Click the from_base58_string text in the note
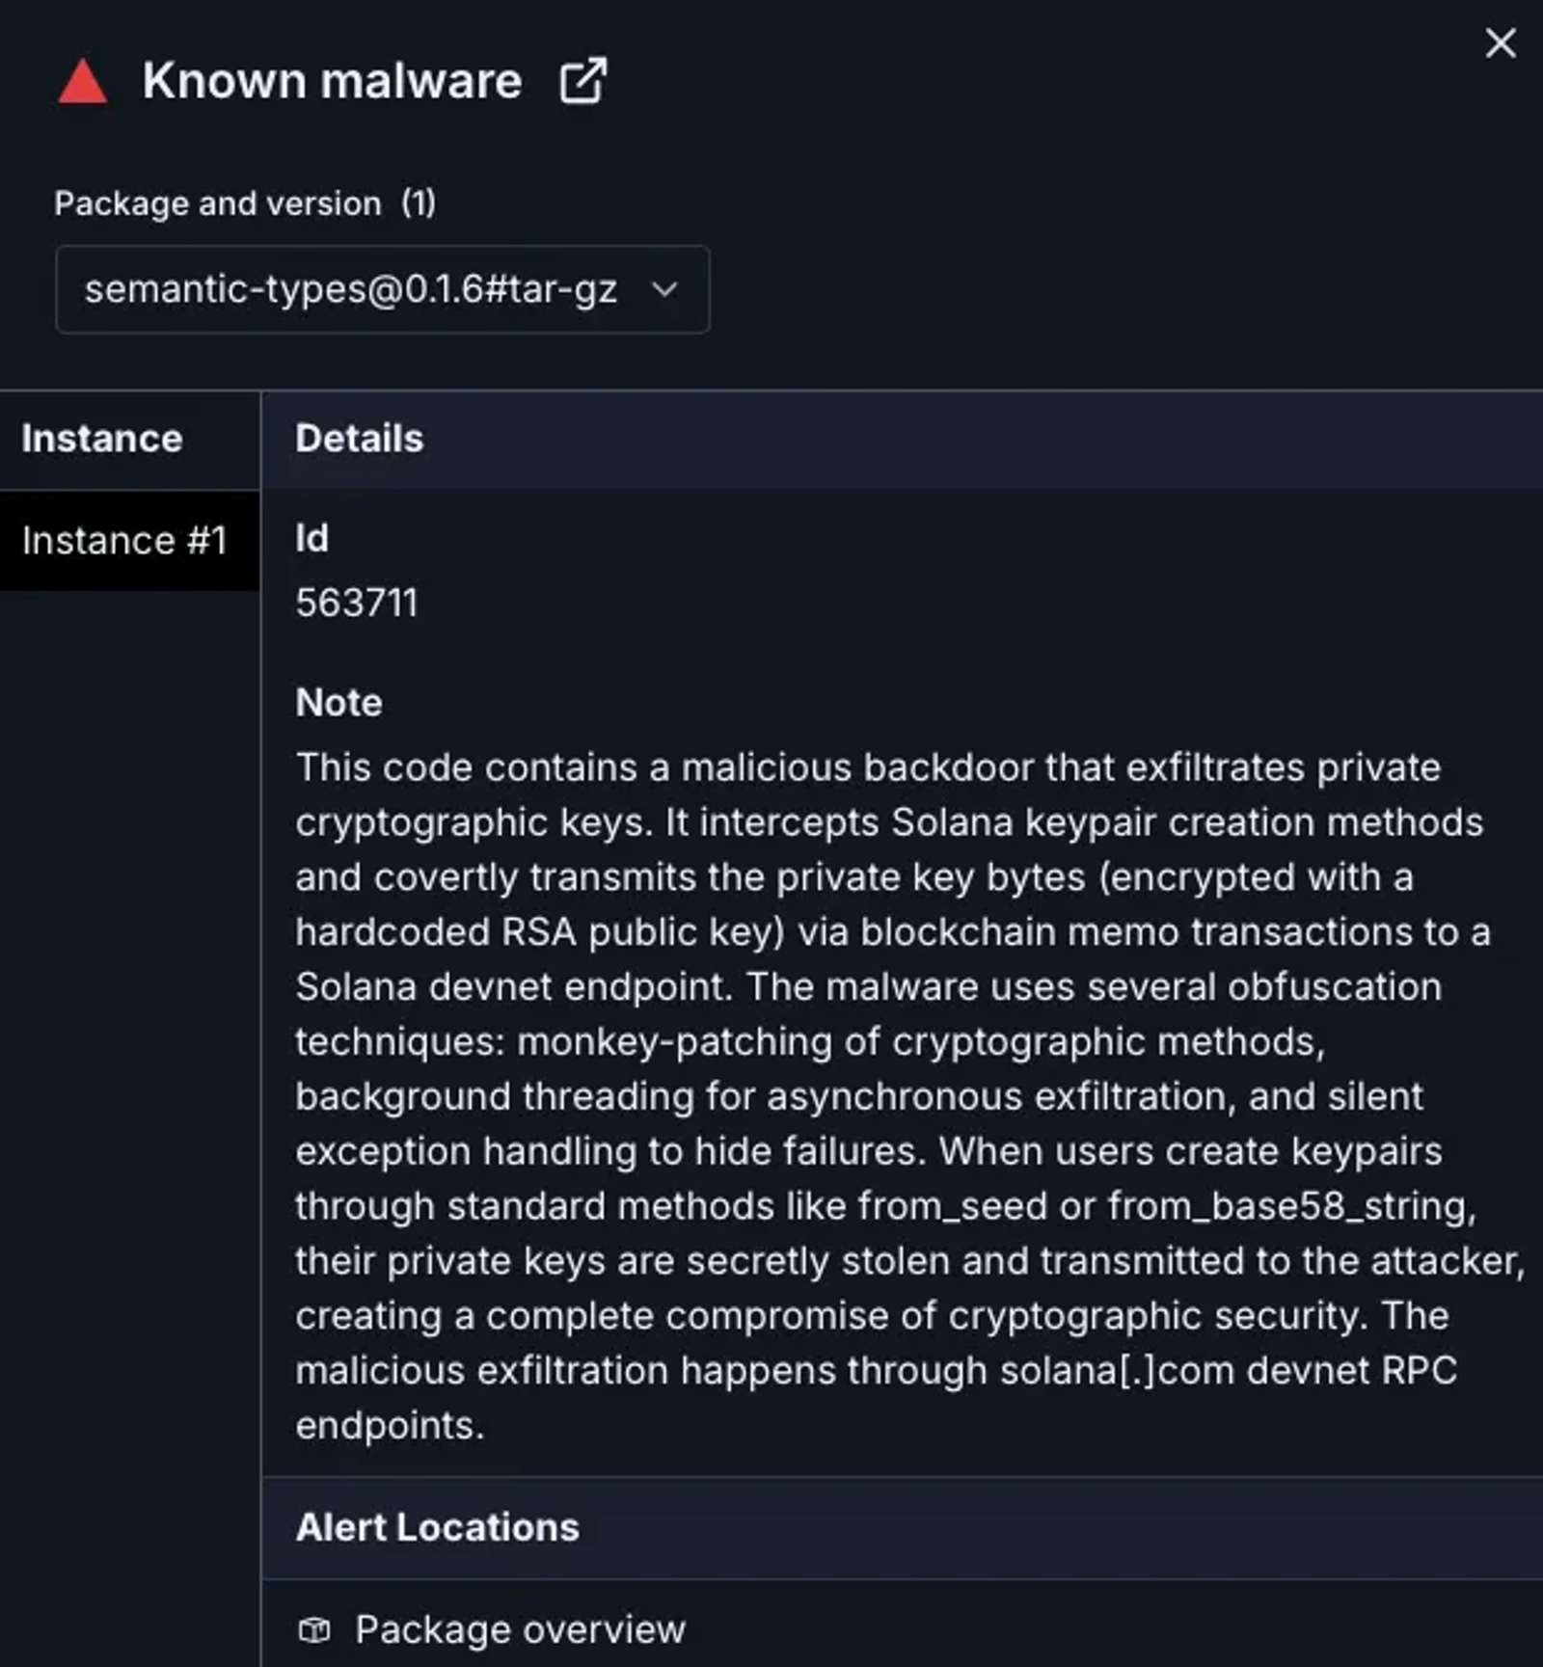The image size is (1543, 1667). click(x=1291, y=1207)
